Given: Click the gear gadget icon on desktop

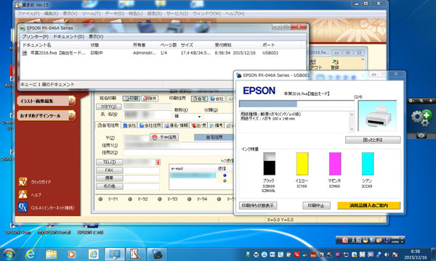Looking at the screenshot, I should (x=421, y=117).
